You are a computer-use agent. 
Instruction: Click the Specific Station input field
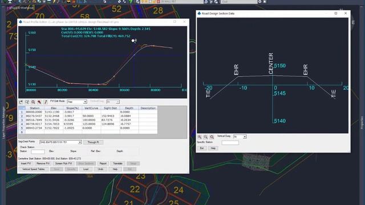pos(230,143)
